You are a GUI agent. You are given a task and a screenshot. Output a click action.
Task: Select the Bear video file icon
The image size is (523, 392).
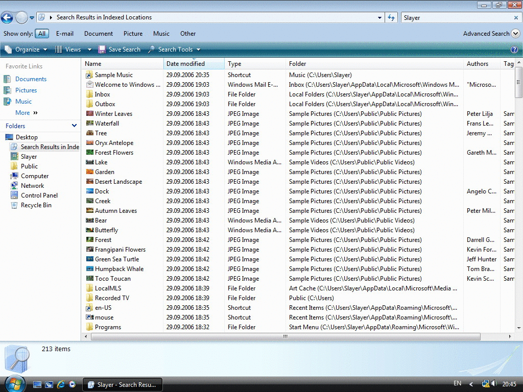89,220
